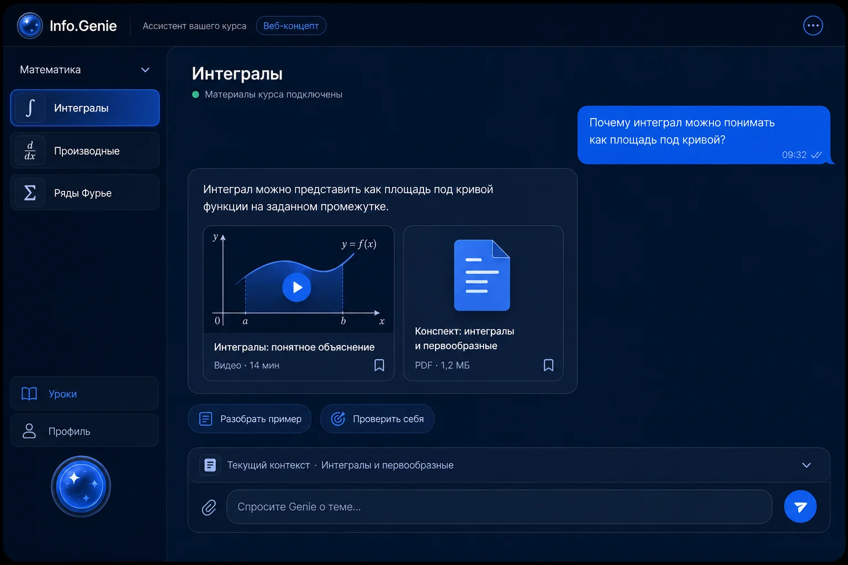Open the Уроки section

click(x=84, y=393)
